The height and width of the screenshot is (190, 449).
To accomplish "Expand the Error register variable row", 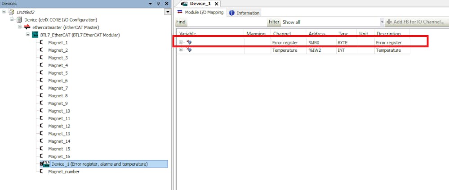I will (x=181, y=42).
